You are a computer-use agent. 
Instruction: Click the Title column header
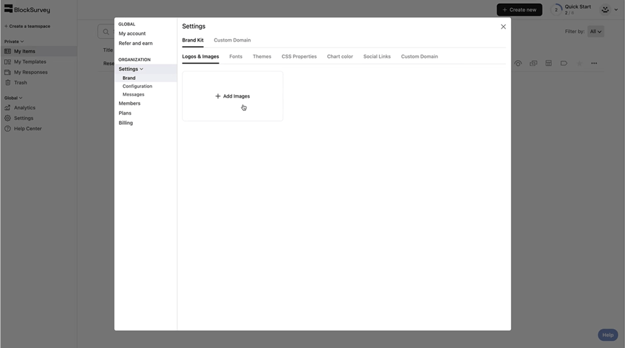(x=108, y=50)
